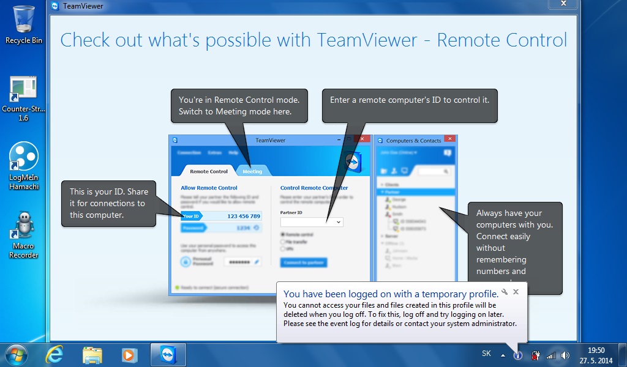
Task: Open the Recycle Bin desktop icon
Action: pos(24,24)
